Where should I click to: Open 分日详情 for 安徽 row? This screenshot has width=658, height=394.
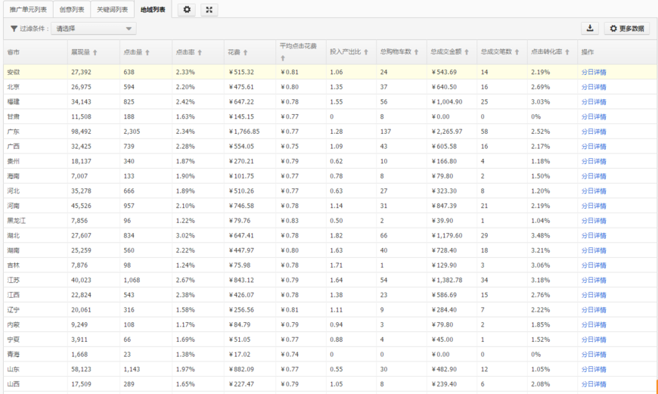pyautogui.click(x=593, y=73)
